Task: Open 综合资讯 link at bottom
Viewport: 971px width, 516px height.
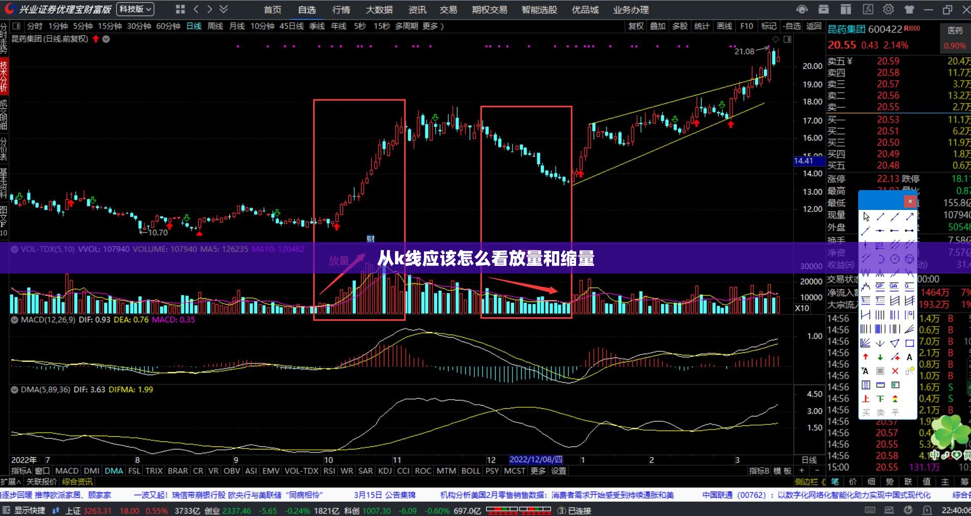Action: pyautogui.click(x=77, y=481)
